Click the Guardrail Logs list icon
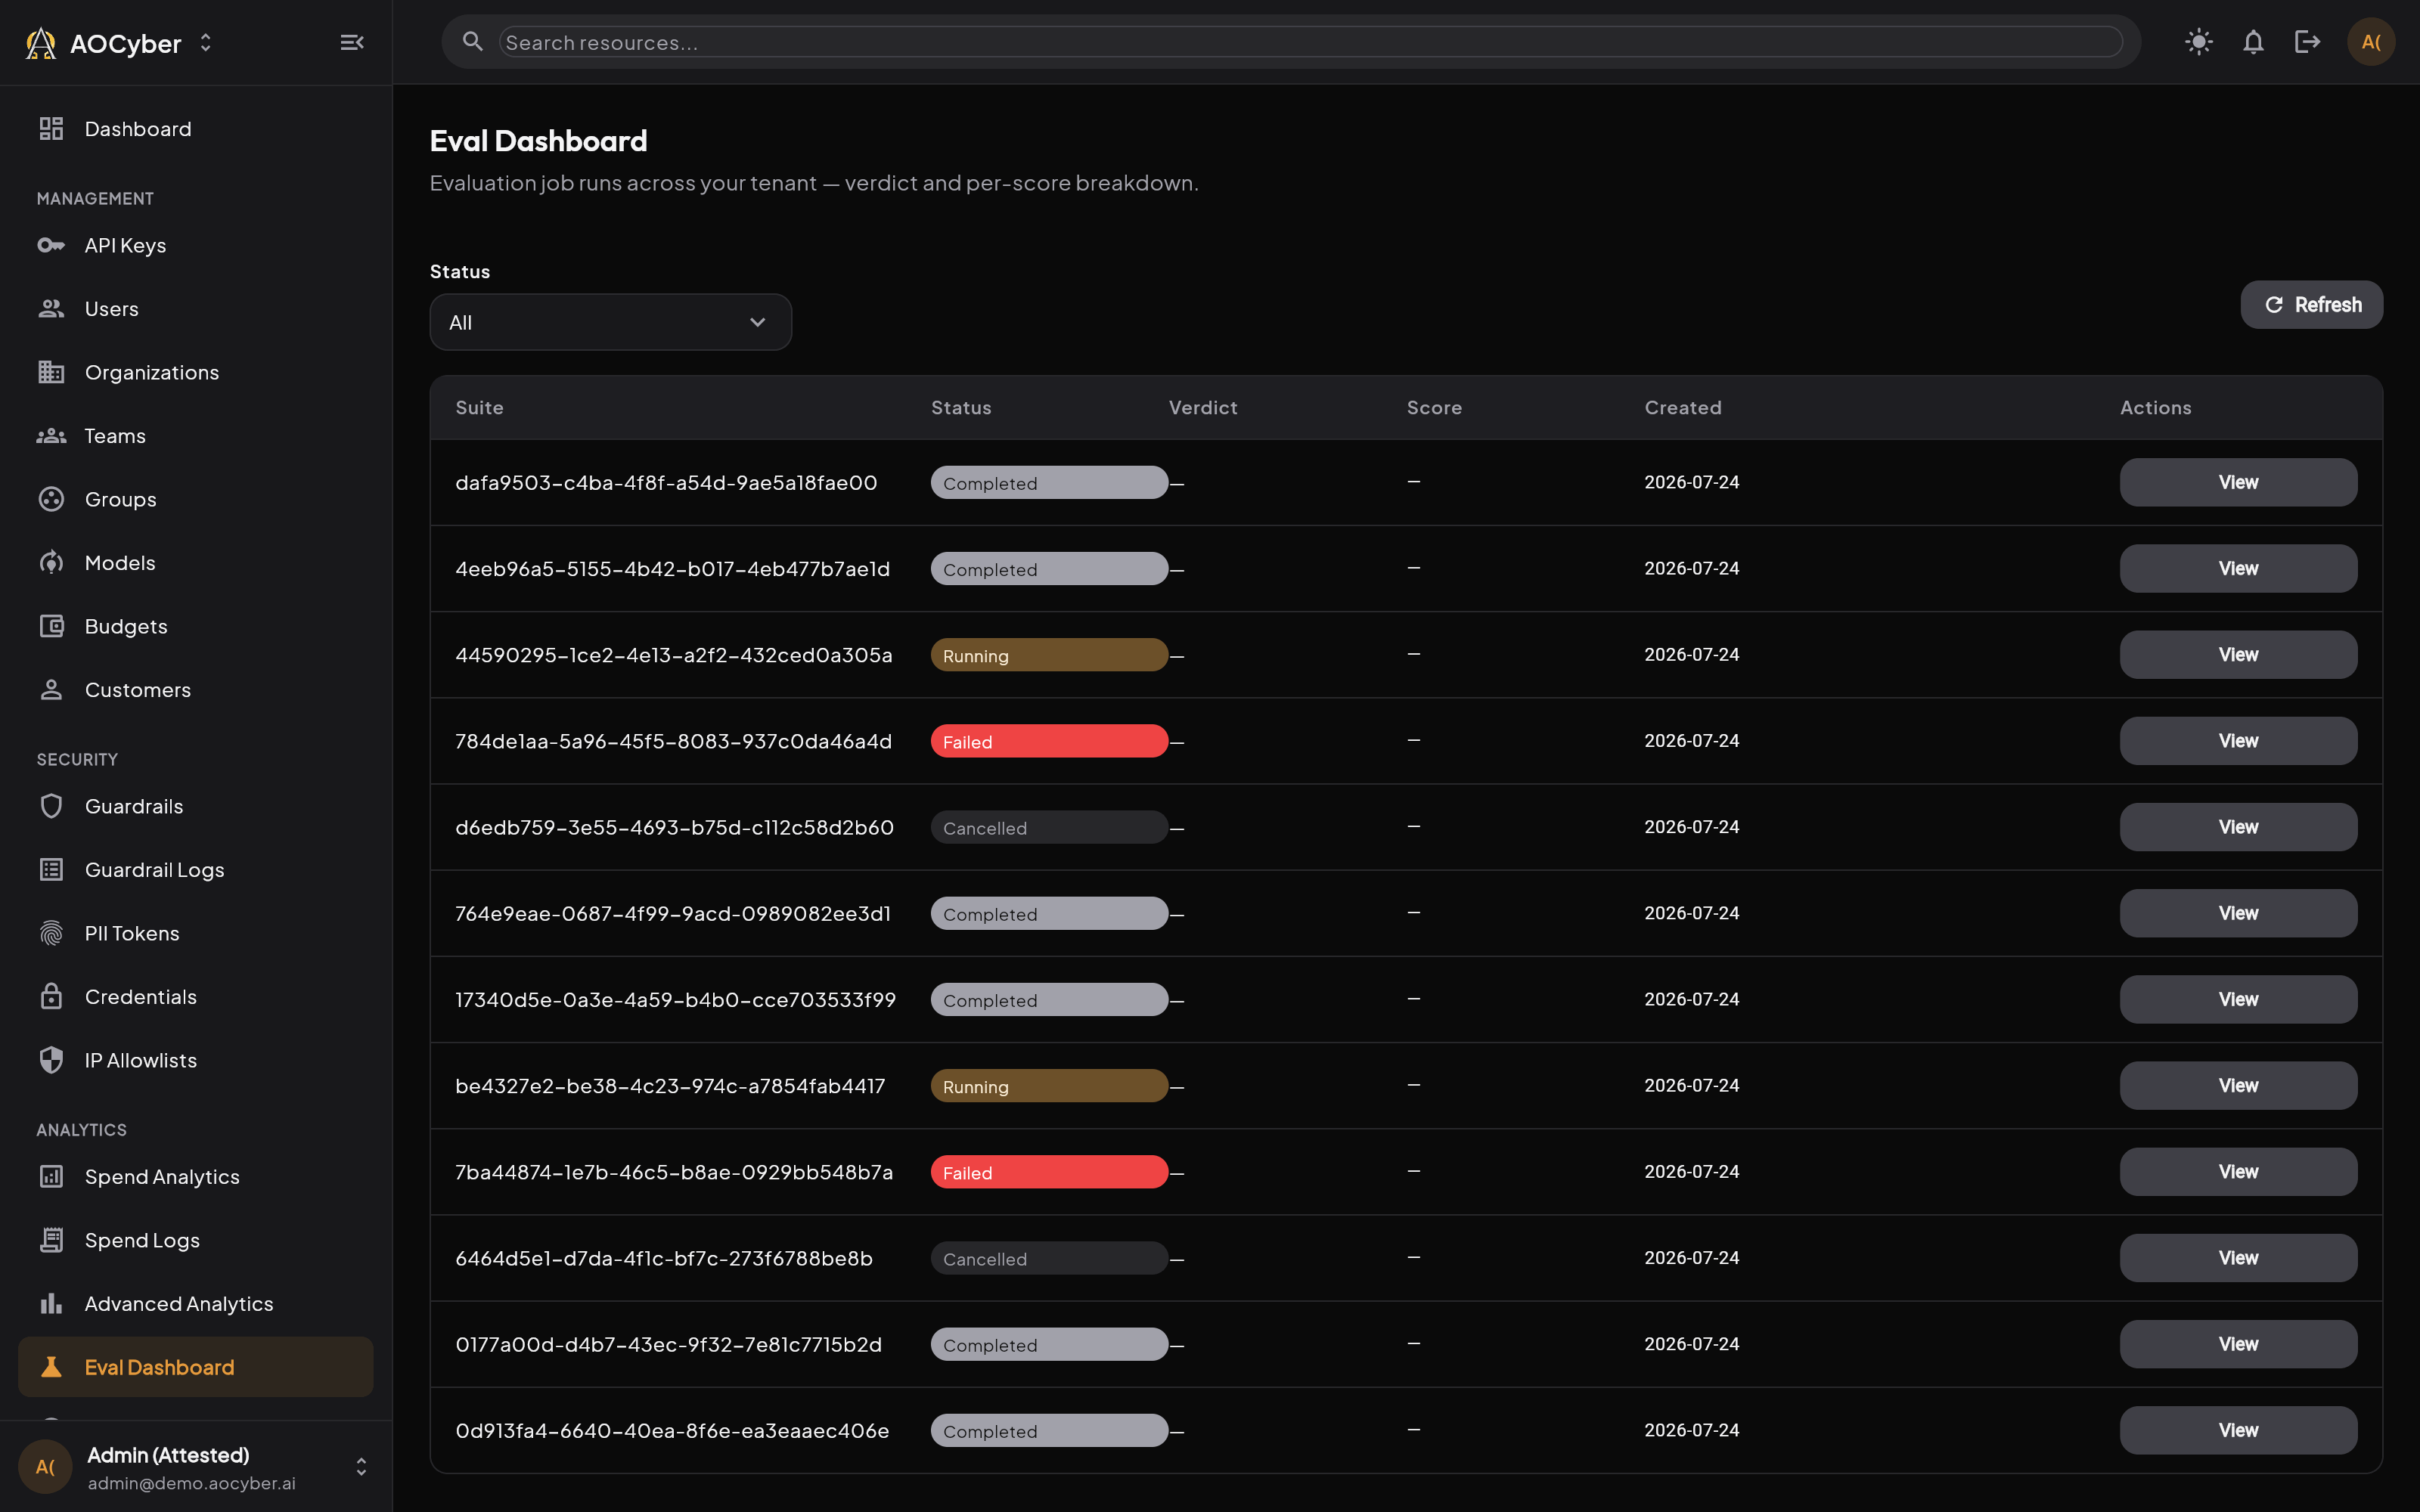This screenshot has height=1512, width=2420. coord(51,870)
